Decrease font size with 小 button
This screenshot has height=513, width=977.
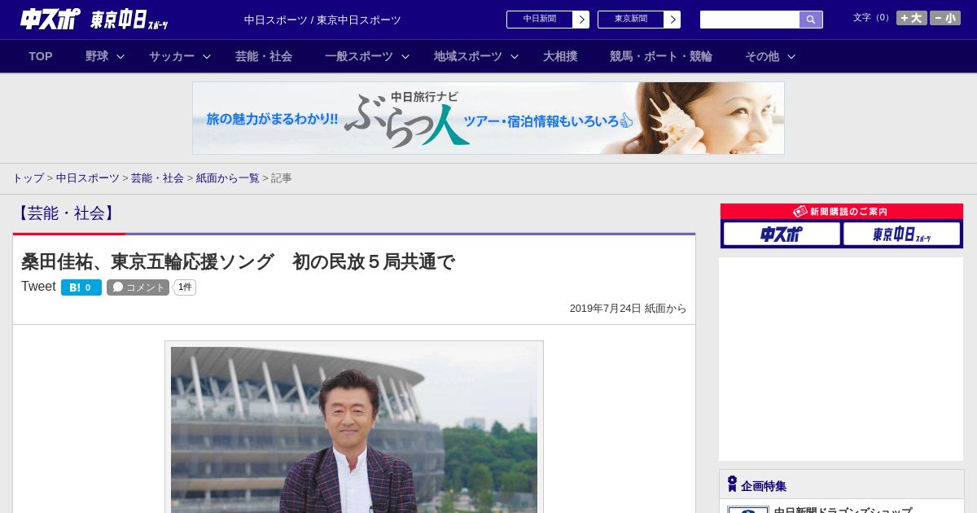point(945,18)
